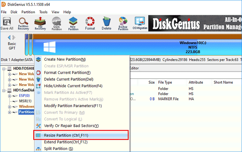This screenshot has height=152, width=242.
Task: Sort files by the File Type column
Action: tap(165, 82)
